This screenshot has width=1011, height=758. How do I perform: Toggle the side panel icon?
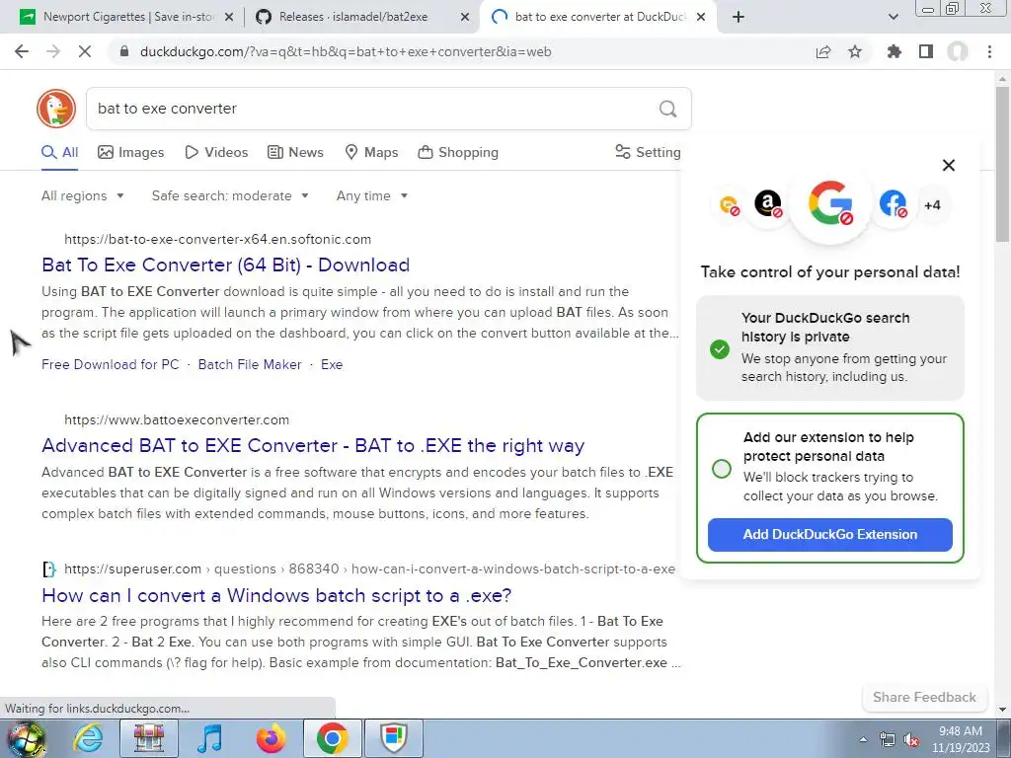tap(926, 51)
